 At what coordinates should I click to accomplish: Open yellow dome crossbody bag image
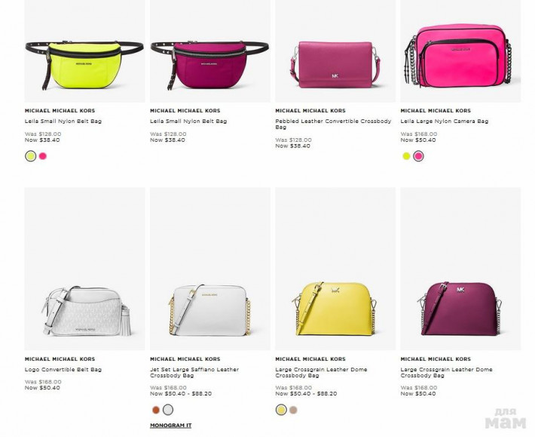tap(335, 269)
